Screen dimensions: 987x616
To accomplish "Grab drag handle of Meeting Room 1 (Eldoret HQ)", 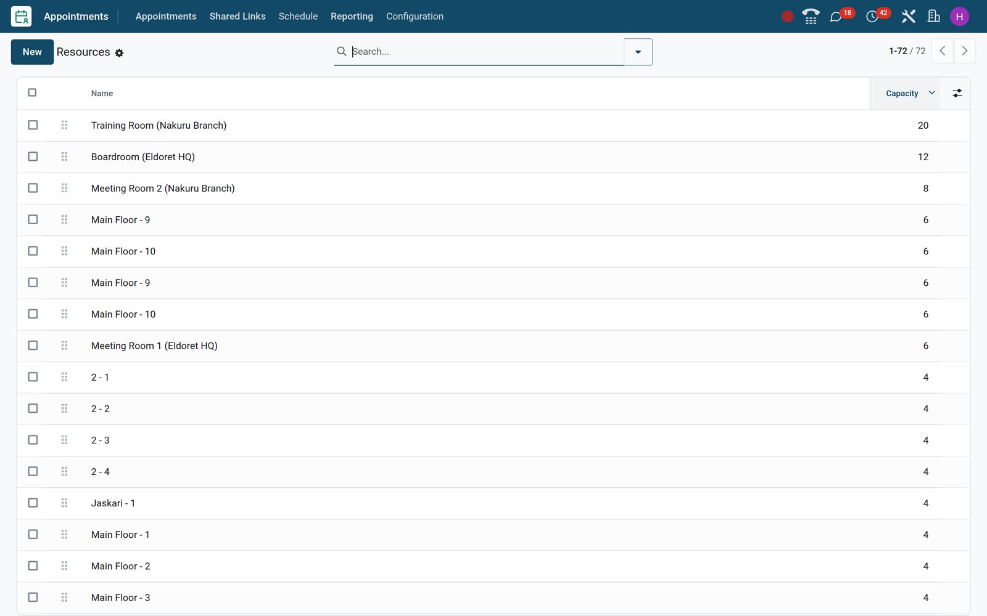I will click(64, 346).
